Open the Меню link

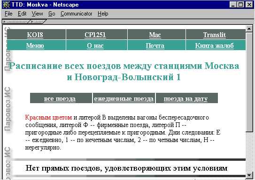(x=35, y=45)
